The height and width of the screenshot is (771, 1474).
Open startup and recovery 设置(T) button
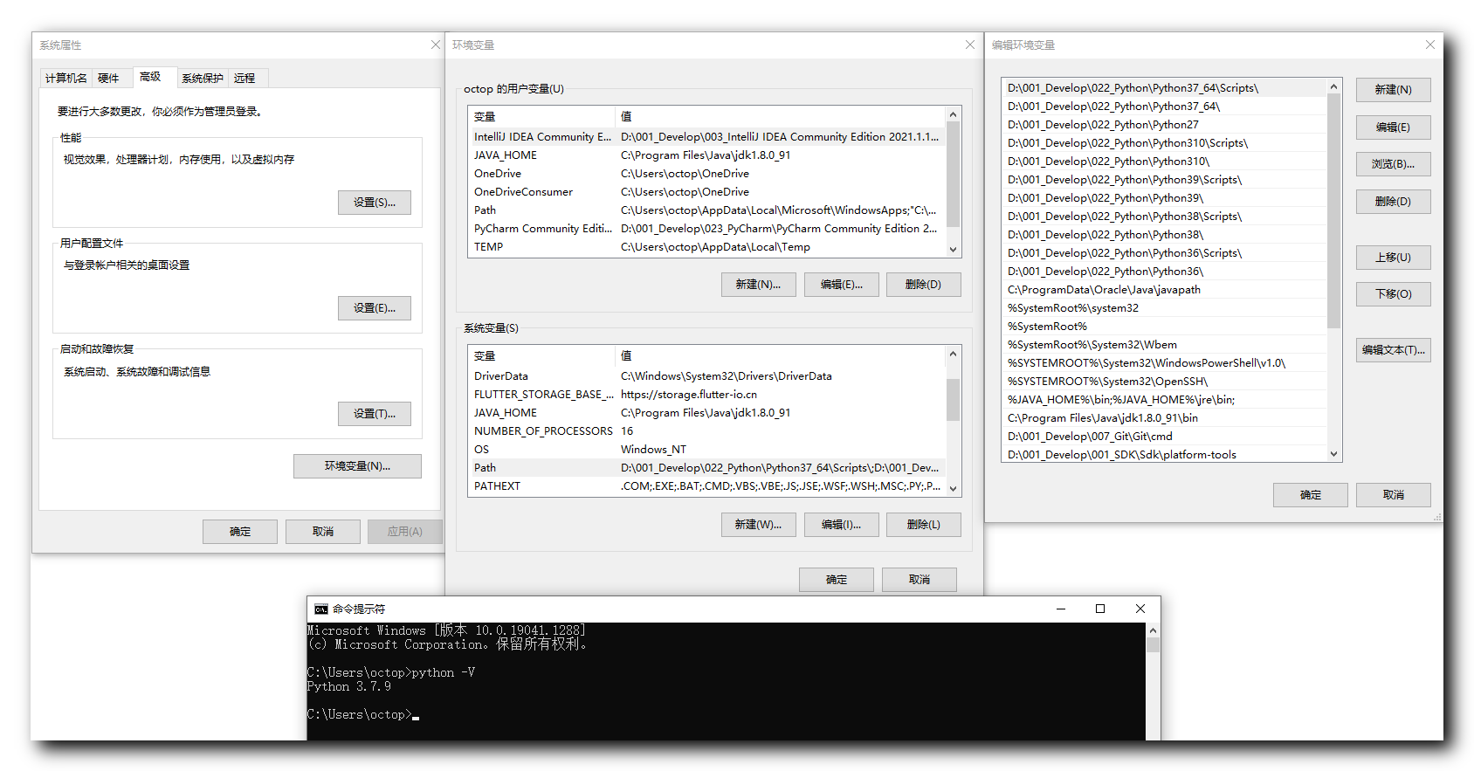pyautogui.click(x=375, y=414)
